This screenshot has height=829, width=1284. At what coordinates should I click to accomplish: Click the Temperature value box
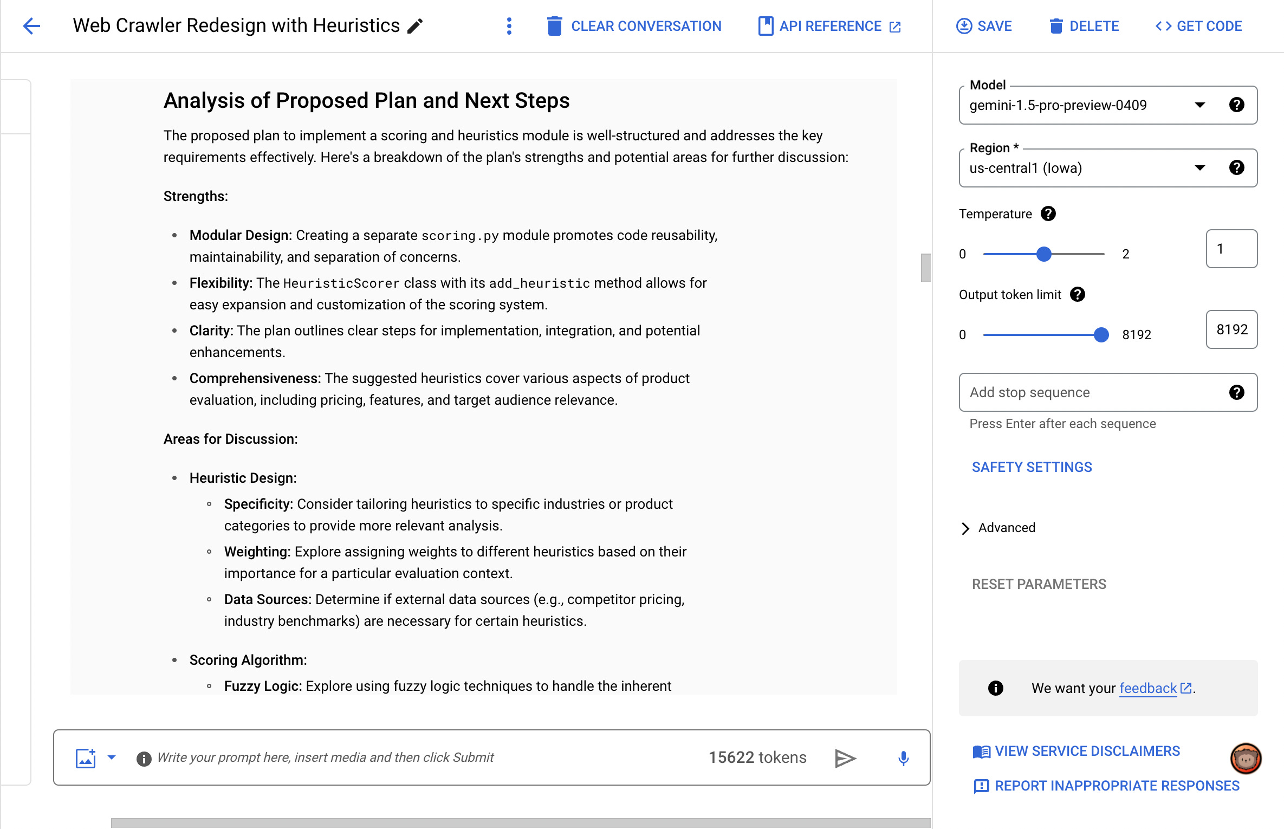point(1231,249)
